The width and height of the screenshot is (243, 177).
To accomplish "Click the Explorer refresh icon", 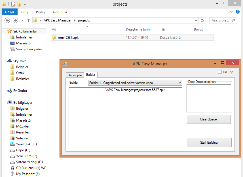I will pos(202,20).
